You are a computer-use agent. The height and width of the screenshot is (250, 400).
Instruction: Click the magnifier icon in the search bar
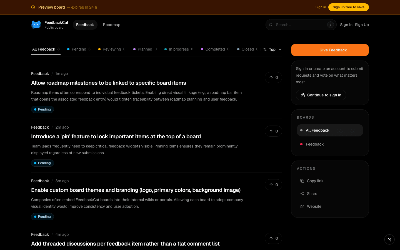(x=271, y=25)
